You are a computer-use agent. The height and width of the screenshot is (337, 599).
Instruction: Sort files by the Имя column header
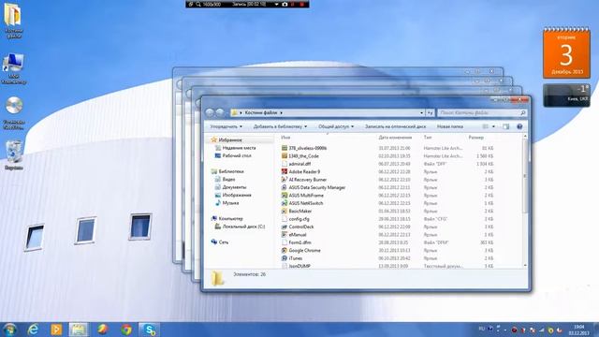pyautogui.click(x=285, y=138)
